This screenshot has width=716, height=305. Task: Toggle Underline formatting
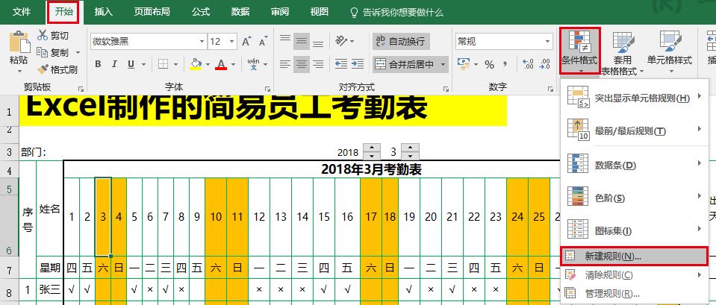[131, 64]
